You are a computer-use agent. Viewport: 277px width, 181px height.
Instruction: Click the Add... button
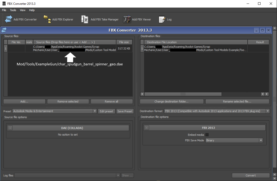(24, 101)
